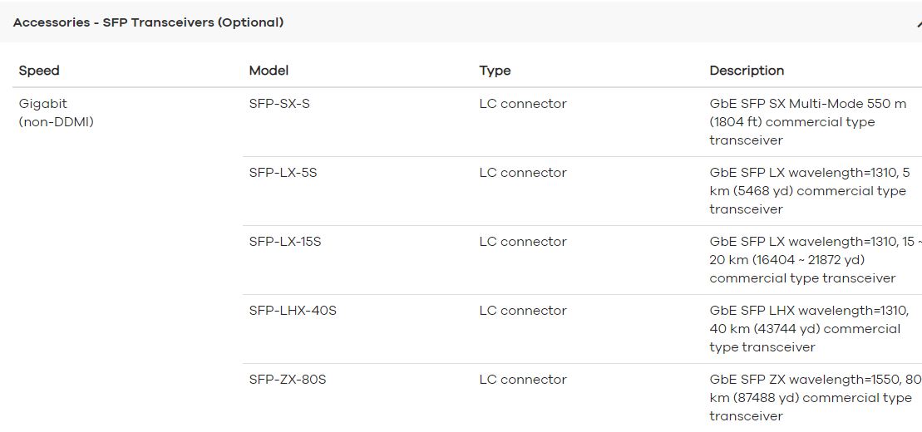Select the SFP-ZX-80S model name
This screenshot has width=922, height=432.
(x=288, y=380)
